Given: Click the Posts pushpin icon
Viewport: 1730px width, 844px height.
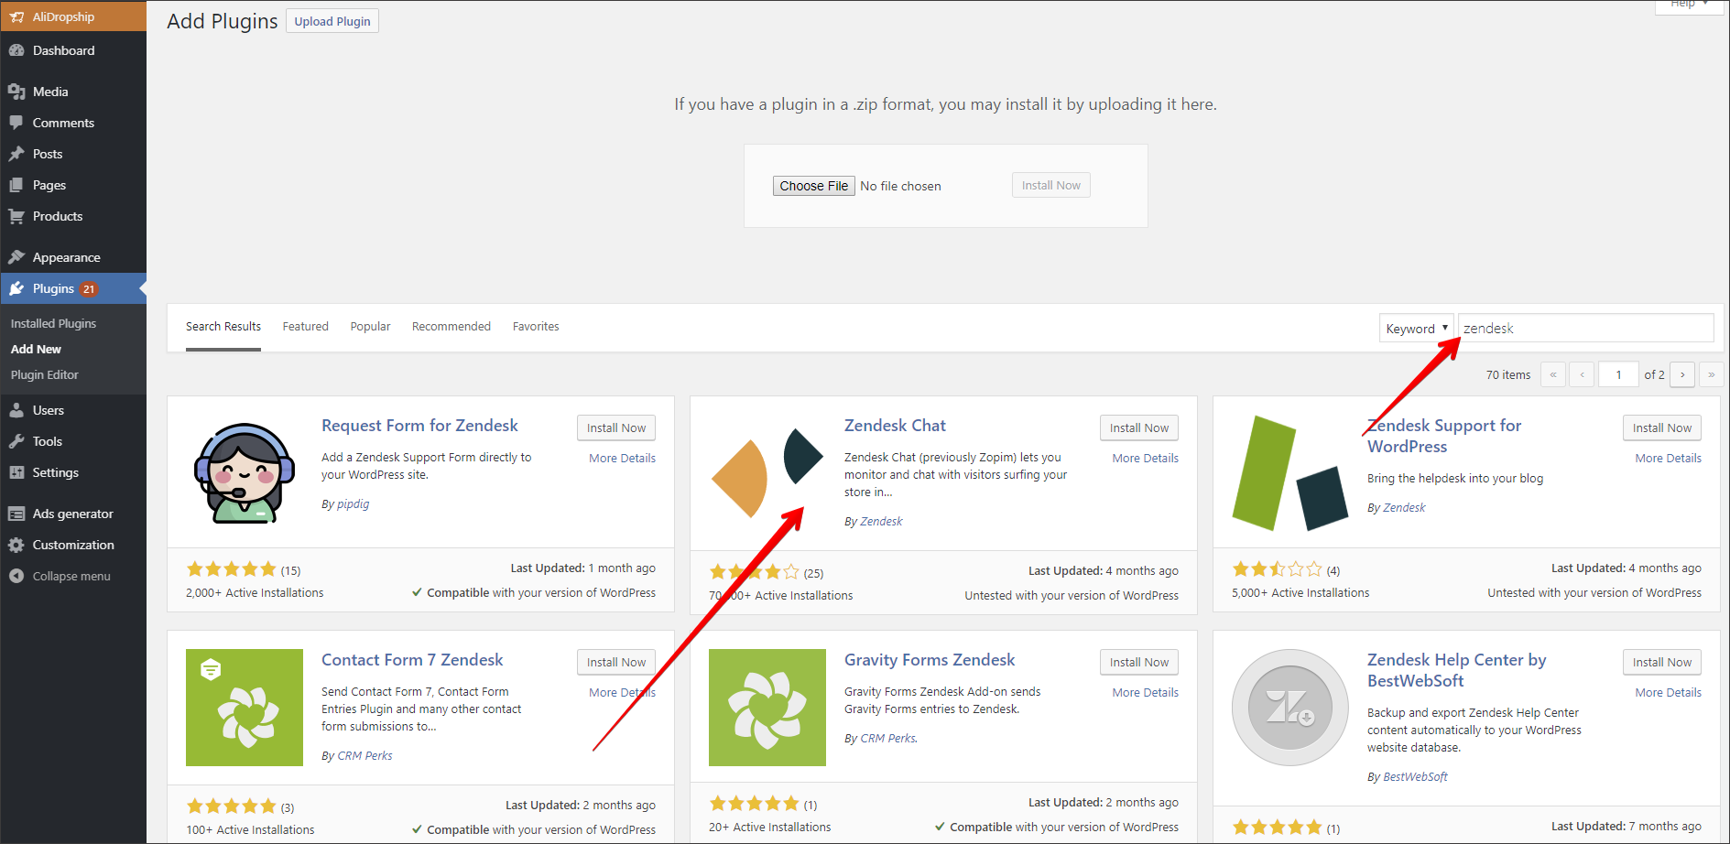Looking at the screenshot, I should pos(16,154).
